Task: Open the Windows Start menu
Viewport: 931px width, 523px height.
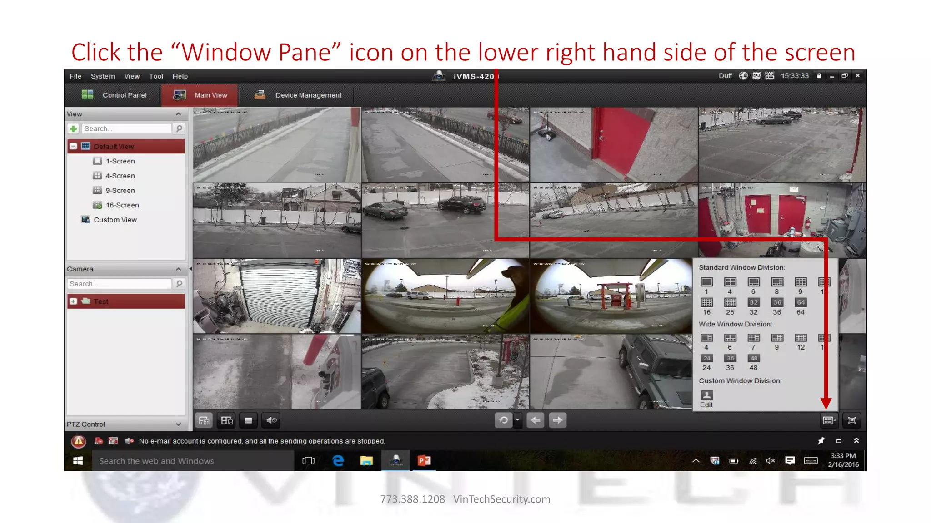Action: (78, 461)
